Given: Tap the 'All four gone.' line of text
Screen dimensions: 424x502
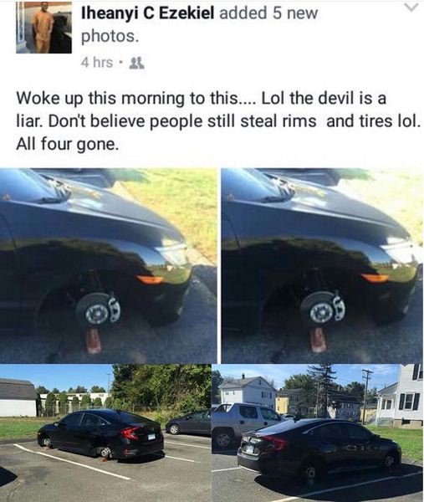Looking at the screenshot, I should (x=67, y=145).
